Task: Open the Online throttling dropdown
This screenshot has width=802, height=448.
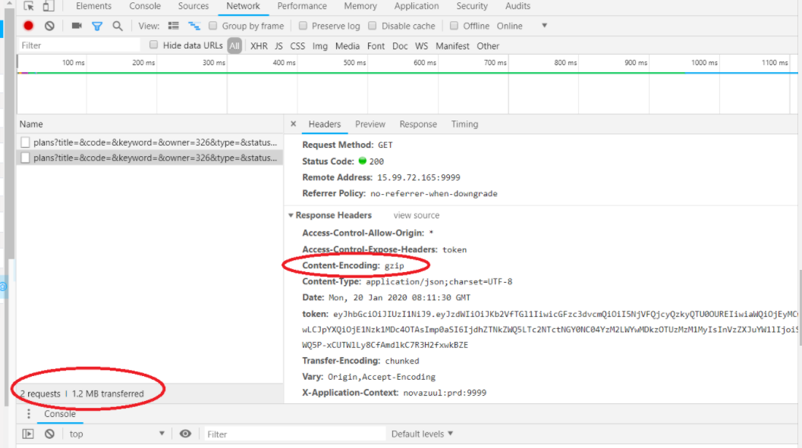Action: [522, 26]
